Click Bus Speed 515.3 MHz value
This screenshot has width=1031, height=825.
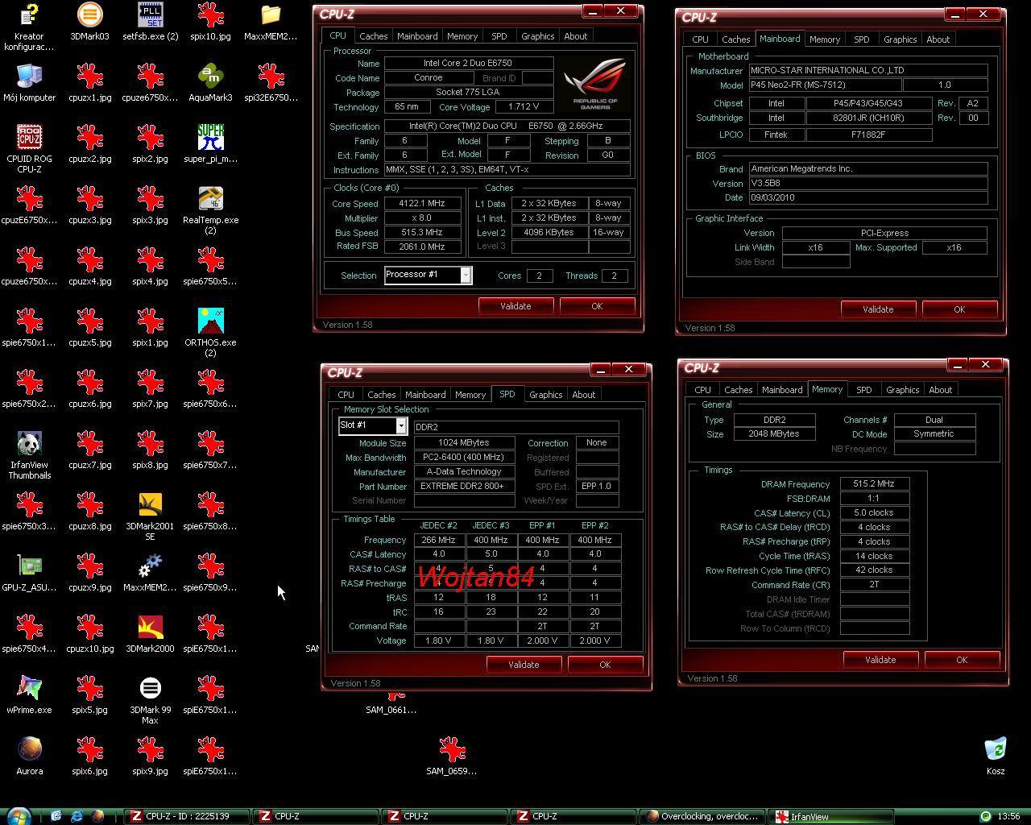click(422, 232)
